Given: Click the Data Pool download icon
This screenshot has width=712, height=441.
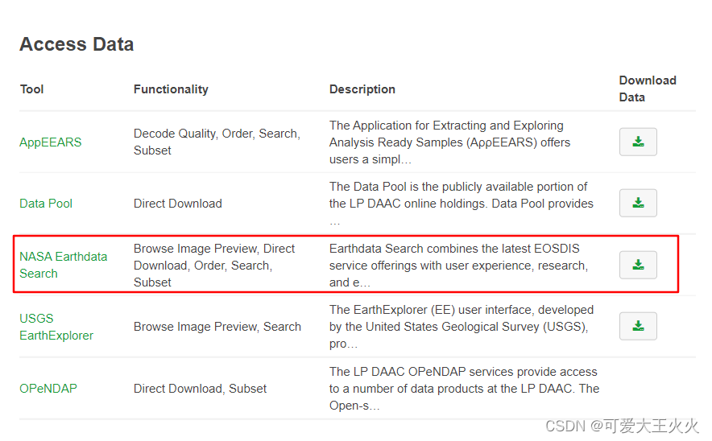Looking at the screenshot, I should 638,204.
